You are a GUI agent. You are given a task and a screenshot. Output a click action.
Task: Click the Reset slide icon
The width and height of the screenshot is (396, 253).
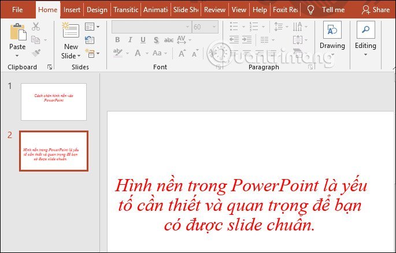pyautogui.click(x=90, y=40)
